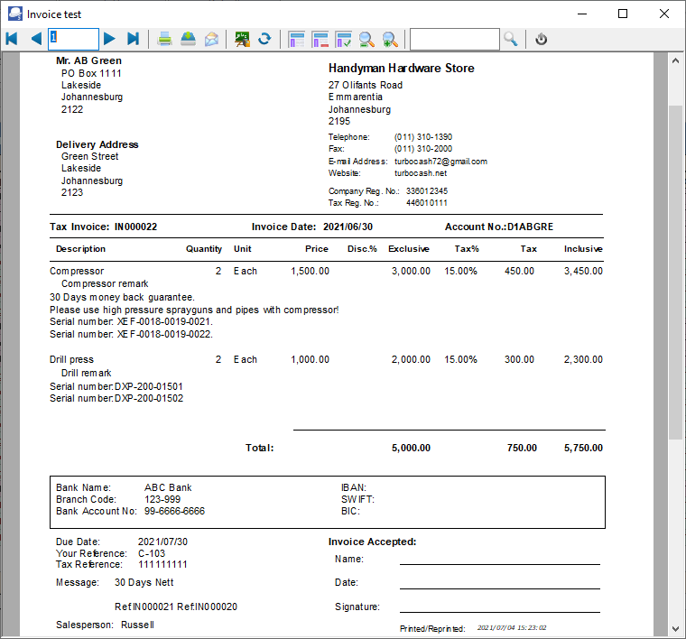This screenshot has width=686, height=639.
Task: Go to the first page of report
Action: tap(12, 39)
